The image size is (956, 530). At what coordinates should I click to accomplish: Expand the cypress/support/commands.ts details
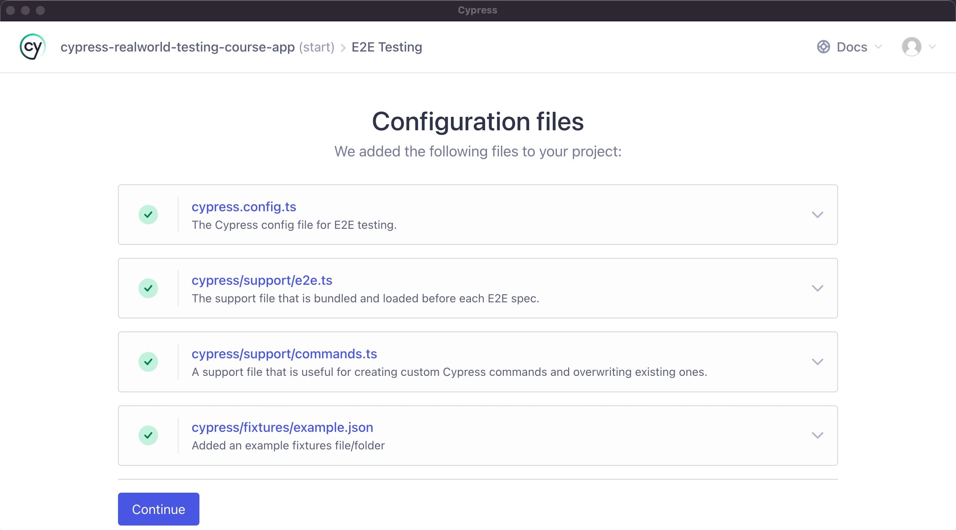pos(818,361)
